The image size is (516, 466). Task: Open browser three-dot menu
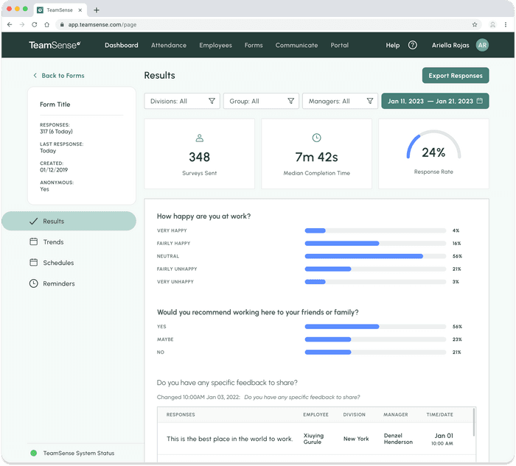click(x=506, y=24)
